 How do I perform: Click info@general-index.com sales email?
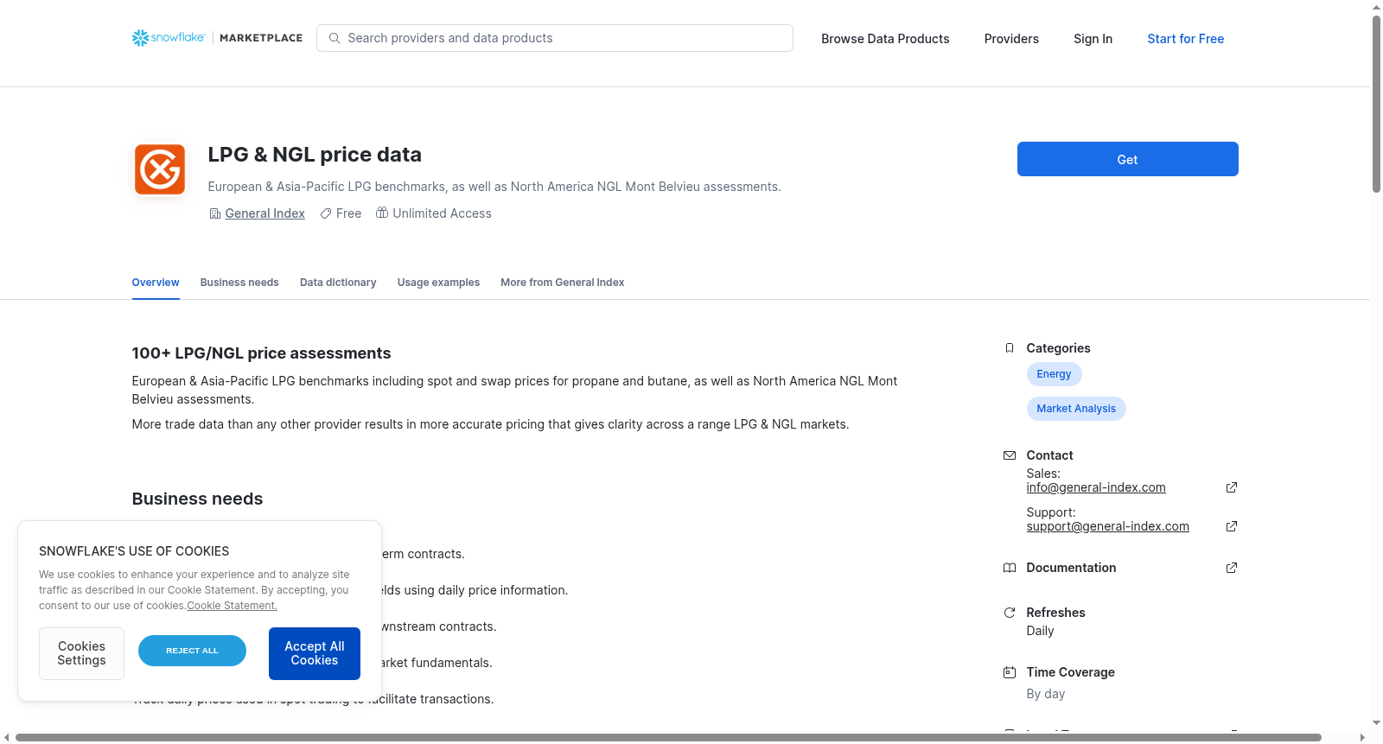(x=1096, y=487)
